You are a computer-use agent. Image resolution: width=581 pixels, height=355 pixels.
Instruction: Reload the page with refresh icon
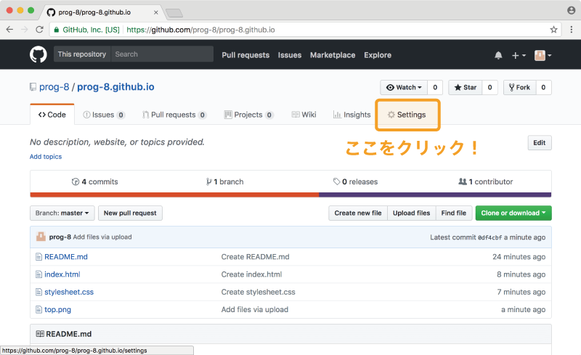pos(39,30)
